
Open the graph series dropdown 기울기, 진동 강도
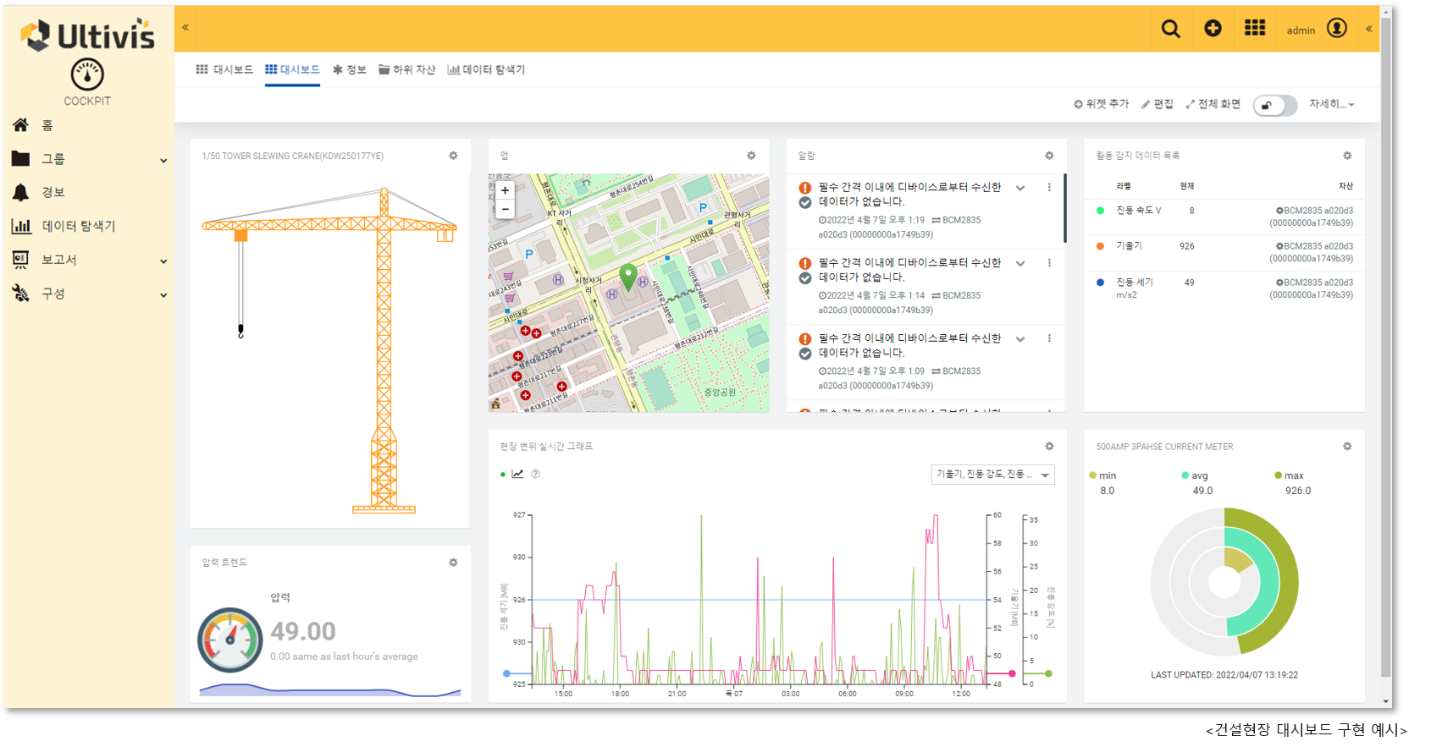[992, 475]
